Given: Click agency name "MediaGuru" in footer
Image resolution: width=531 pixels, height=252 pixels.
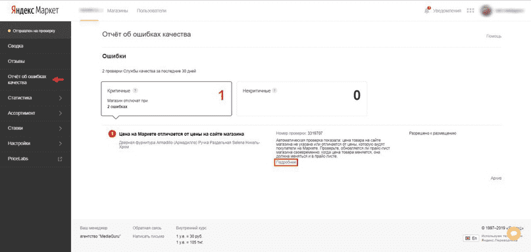Looking at the screenshot, I should tap(101, 236).
